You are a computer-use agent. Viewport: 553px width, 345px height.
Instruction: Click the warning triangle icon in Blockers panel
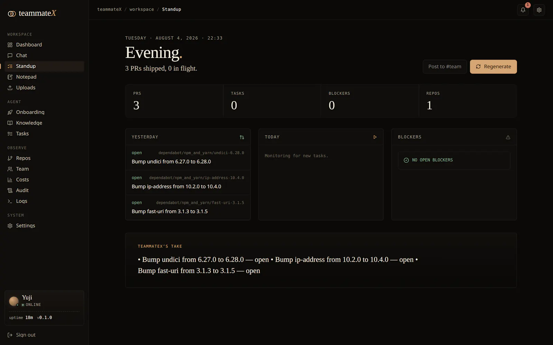tap(508, 137)
